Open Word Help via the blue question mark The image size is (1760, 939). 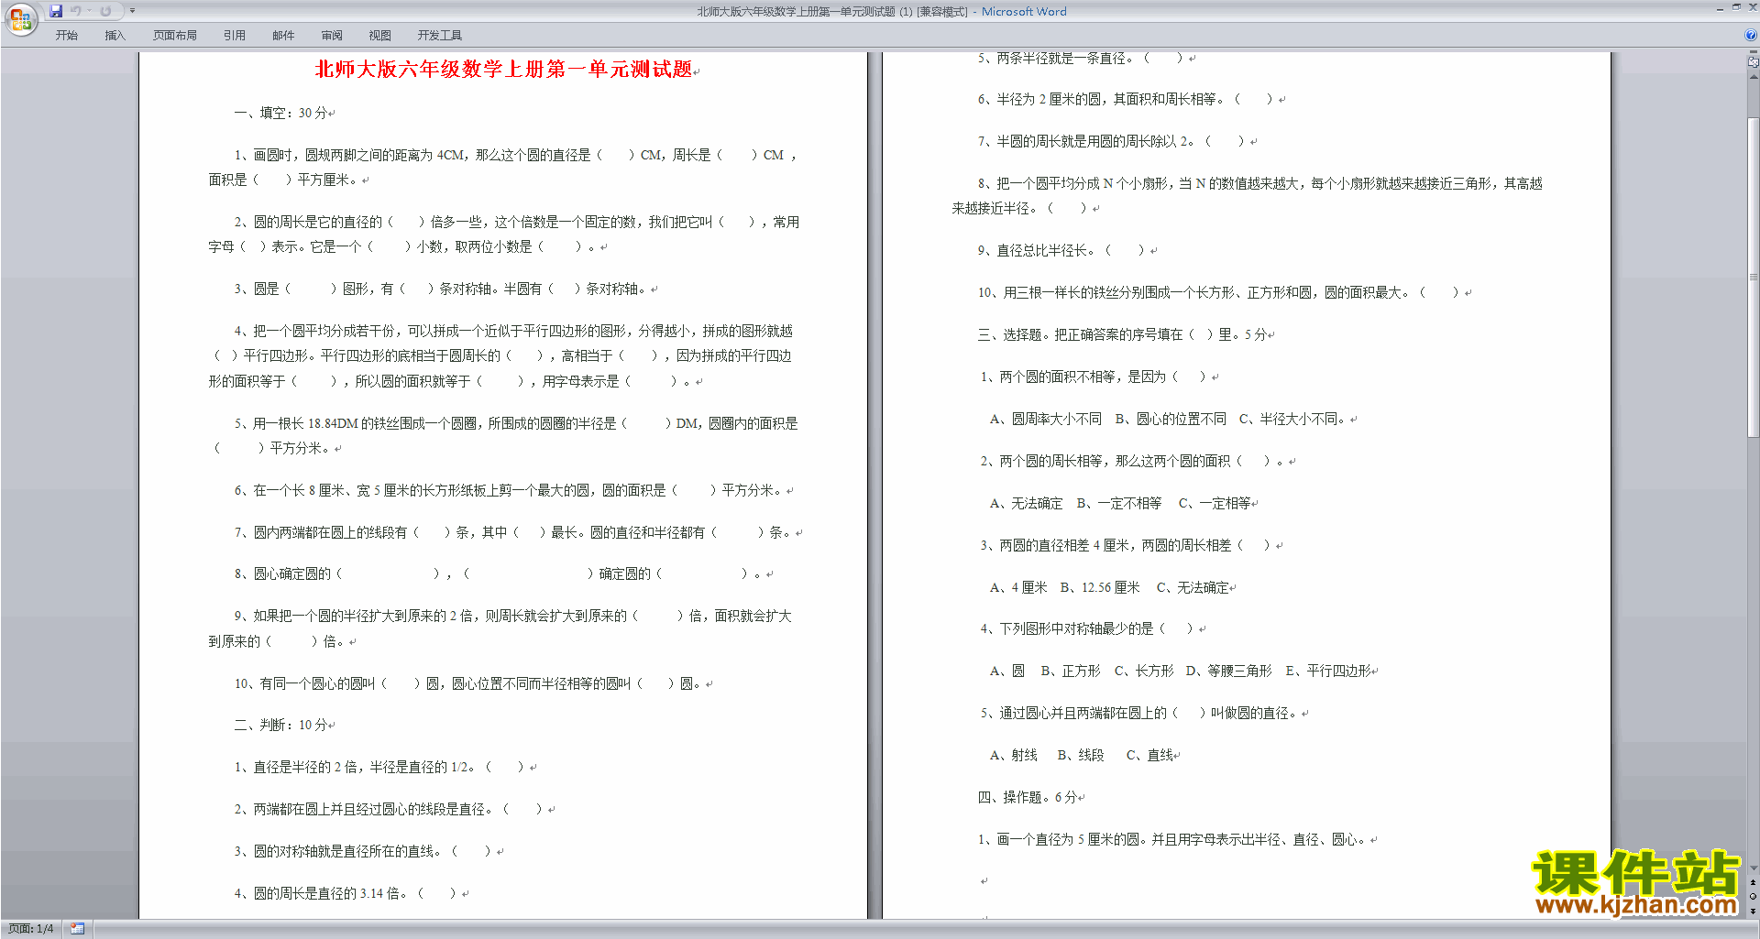pos(1751,36)
